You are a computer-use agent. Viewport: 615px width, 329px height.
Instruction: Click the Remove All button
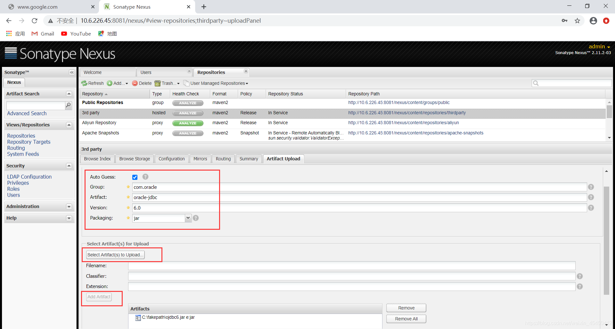(406, 319)
